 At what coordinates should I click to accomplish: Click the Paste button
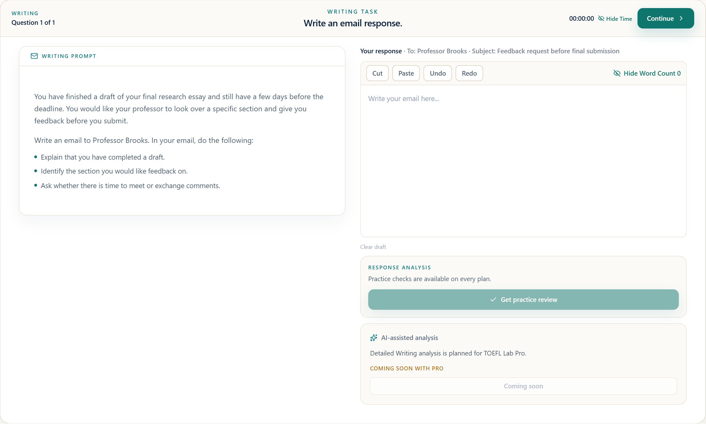(x=406, y=73)
